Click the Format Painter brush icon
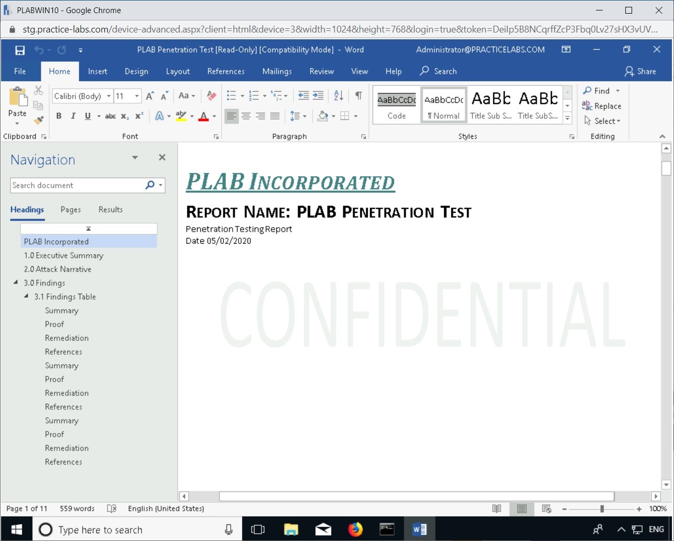This screenshot has height=541, width=674. pos(38,120)
